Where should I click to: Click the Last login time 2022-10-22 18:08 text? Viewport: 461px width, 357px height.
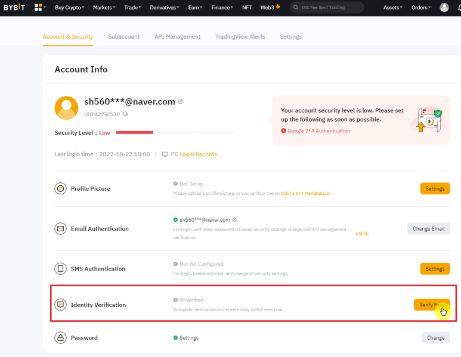pyautogui.click(x=102, y=154)
